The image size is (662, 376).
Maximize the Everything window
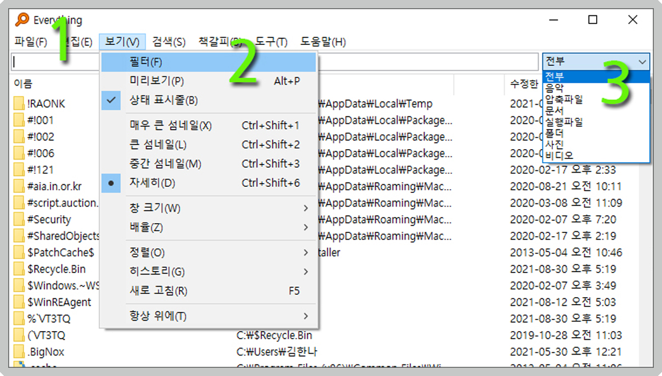(592, 20)
